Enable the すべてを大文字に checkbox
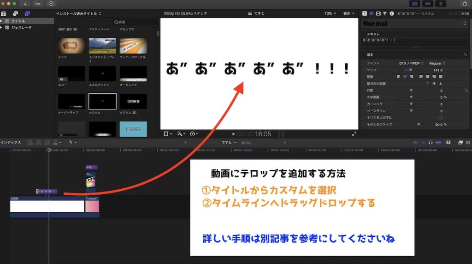Viewport: 472px width, 264px height. (440, 118)
